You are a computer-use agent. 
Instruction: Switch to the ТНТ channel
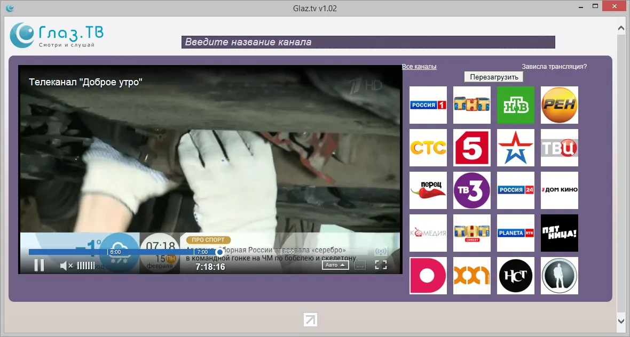pos(471,105)
